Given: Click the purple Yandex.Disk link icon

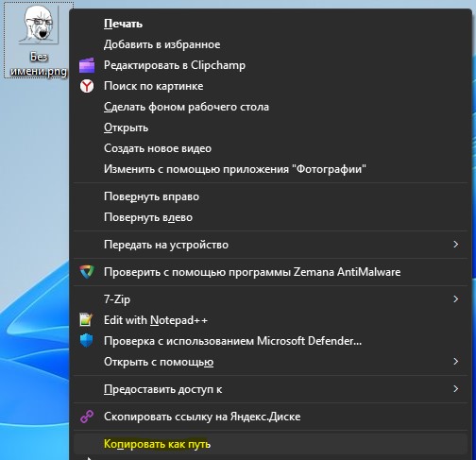Looking at the screenshot, I should tap(87, 417).
